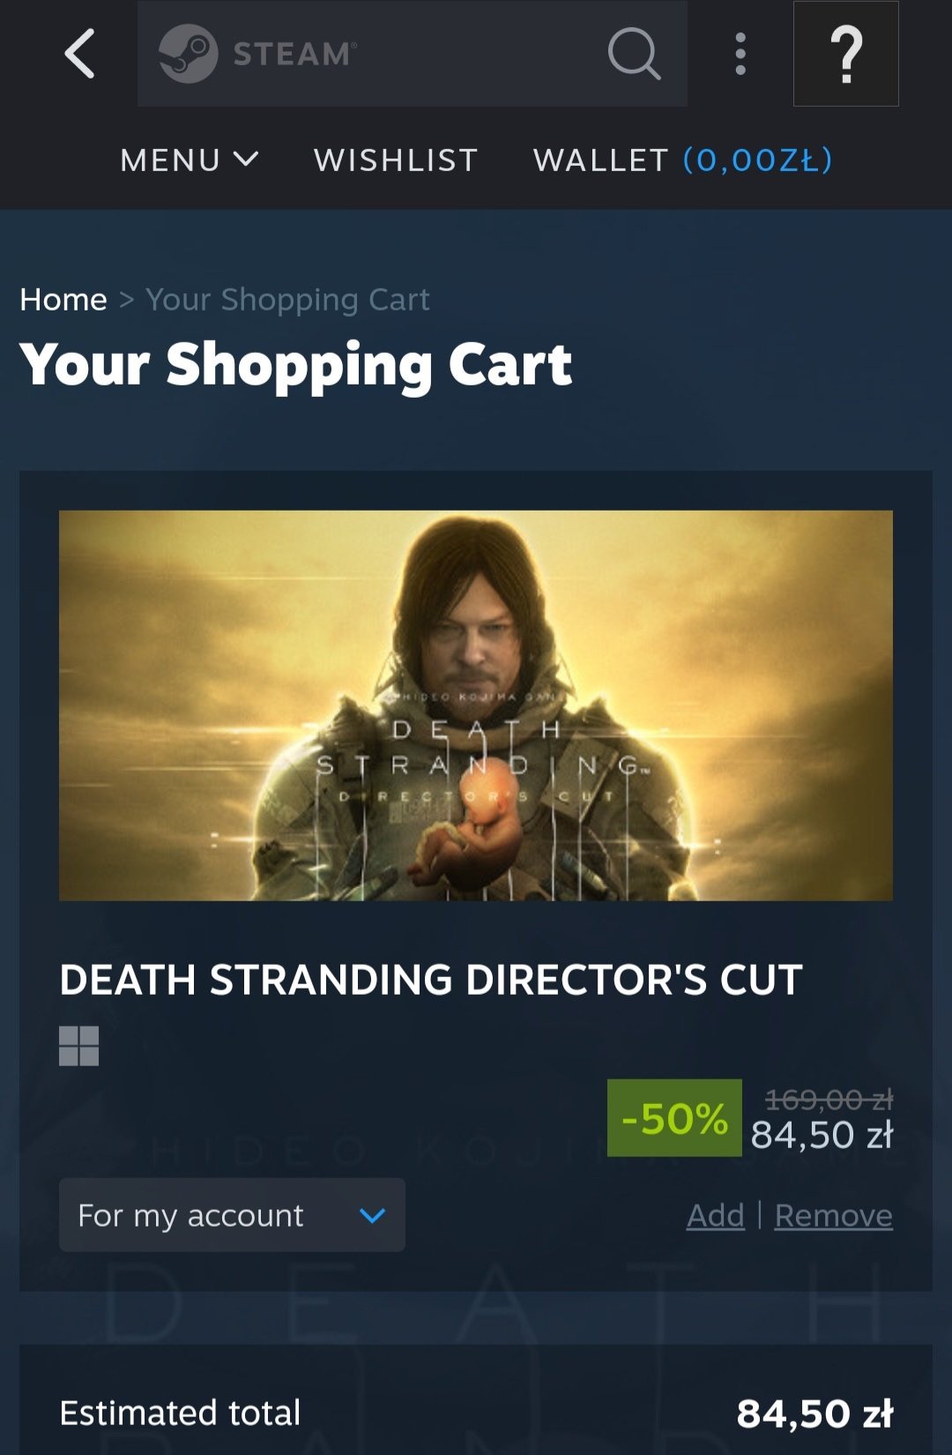Viewport: 952px width, 1455px height.
Task: Open WALLET (0,00zł) page
Action: click(683, 160)
